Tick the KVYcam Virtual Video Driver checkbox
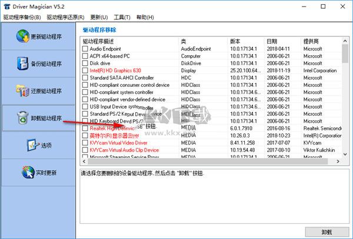Image resolution: width=353 pixels, height=239 pixels. coord(85,143)
